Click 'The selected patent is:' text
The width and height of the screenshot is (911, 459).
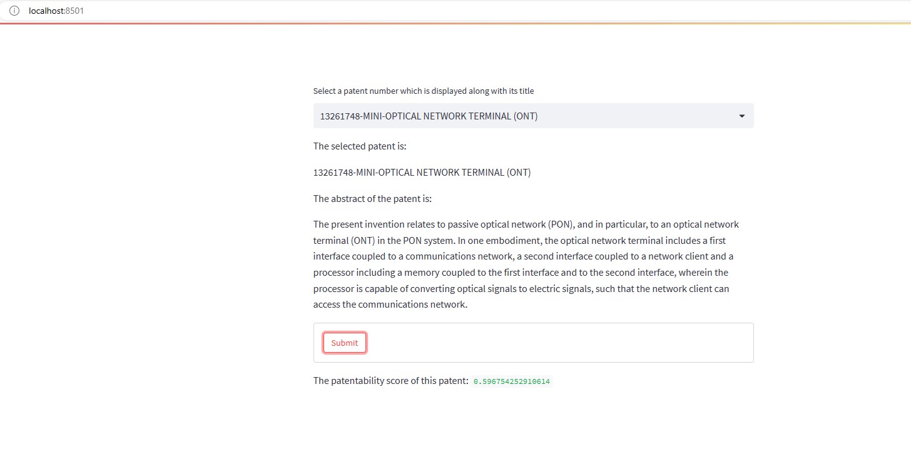click(x=360, y=146)
